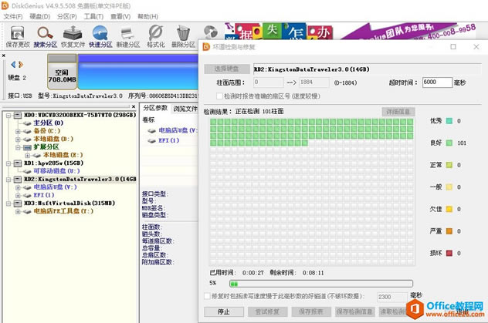Click the selected disk name field RD2:KingstonDataTraveler3.0
This screenshot has height=323, width=488.
(368, 69)
